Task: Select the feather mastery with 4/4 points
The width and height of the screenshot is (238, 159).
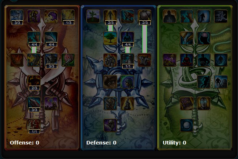Action: (51, 38)
